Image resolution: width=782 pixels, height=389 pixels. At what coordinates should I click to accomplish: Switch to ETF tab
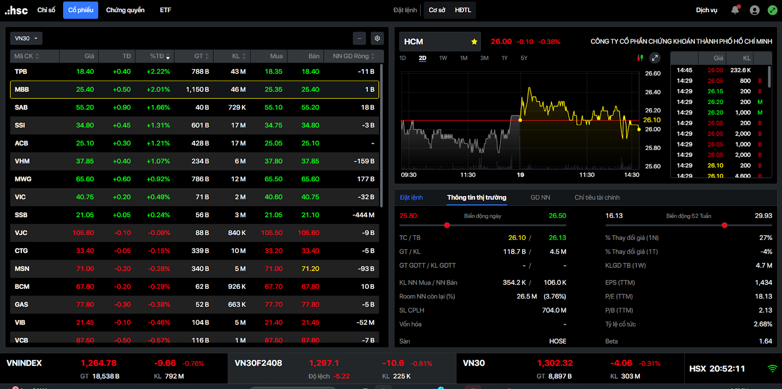pyautogui.click(x=165, y=10)
